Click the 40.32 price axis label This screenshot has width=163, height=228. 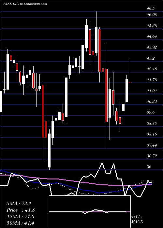(152, 102)
